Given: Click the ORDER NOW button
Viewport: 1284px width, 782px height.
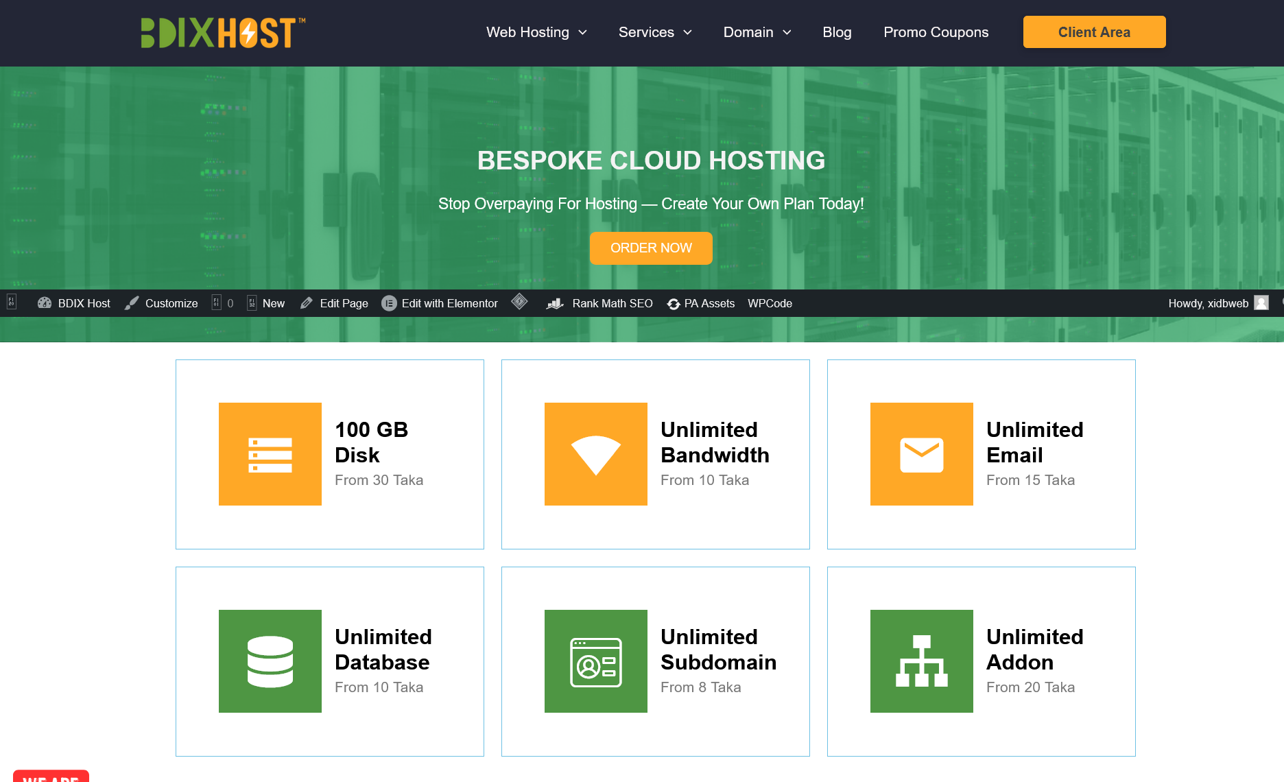Looking at the screenshot, I should (x=651, y=248).
